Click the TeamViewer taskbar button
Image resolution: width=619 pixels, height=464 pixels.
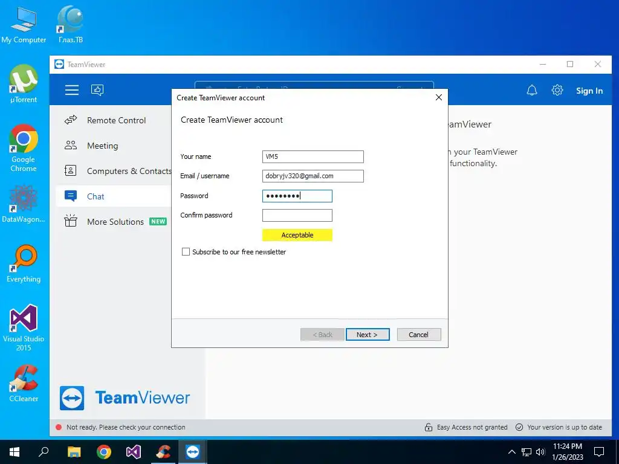pyautogui.click(x=193, y=452)
